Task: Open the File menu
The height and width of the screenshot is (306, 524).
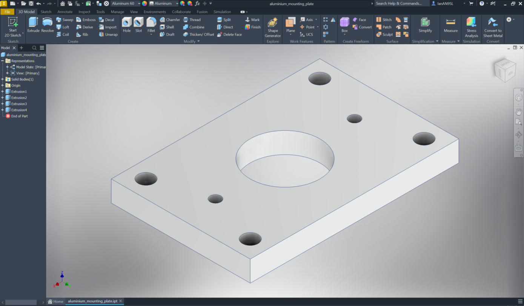Action: (x=7, y=12)
